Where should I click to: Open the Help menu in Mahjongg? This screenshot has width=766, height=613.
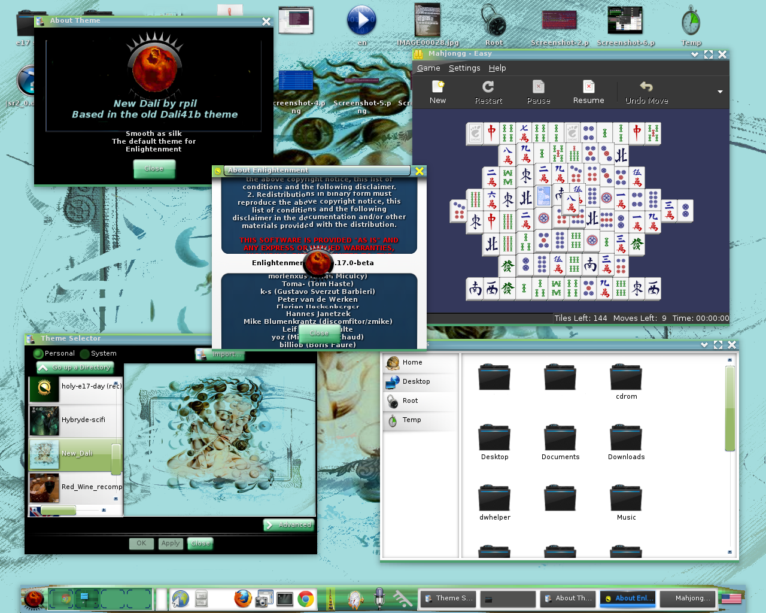pos(497,68)
